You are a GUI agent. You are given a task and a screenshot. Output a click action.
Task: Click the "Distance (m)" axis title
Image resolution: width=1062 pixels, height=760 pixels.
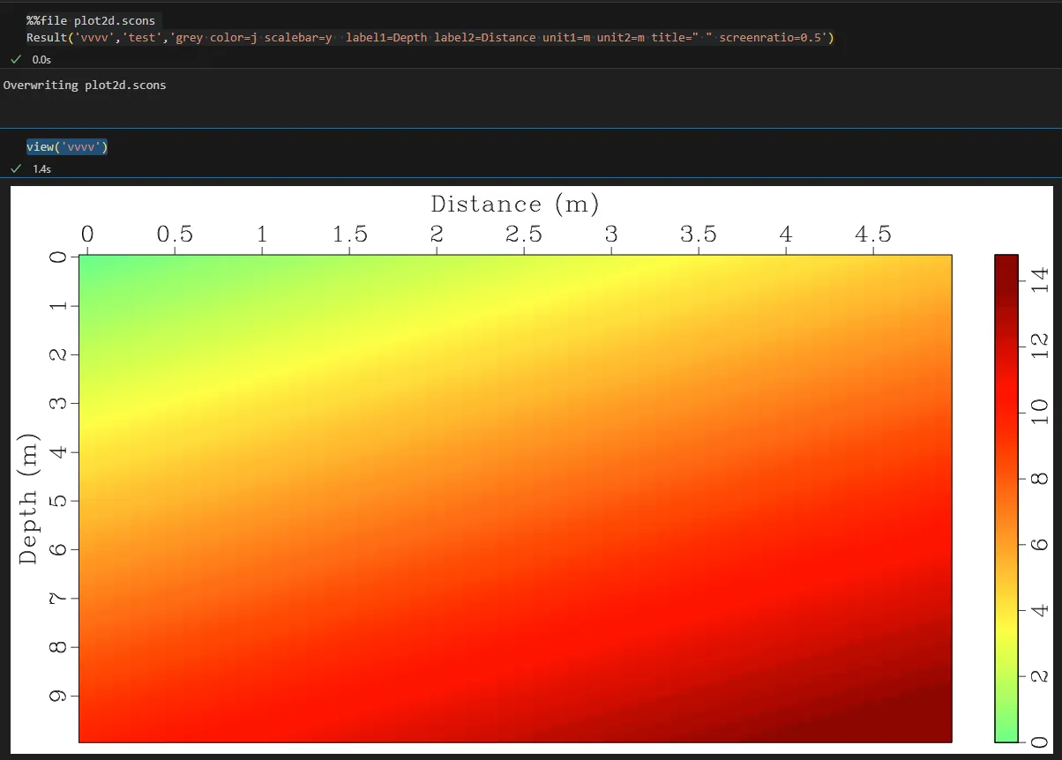515,205
